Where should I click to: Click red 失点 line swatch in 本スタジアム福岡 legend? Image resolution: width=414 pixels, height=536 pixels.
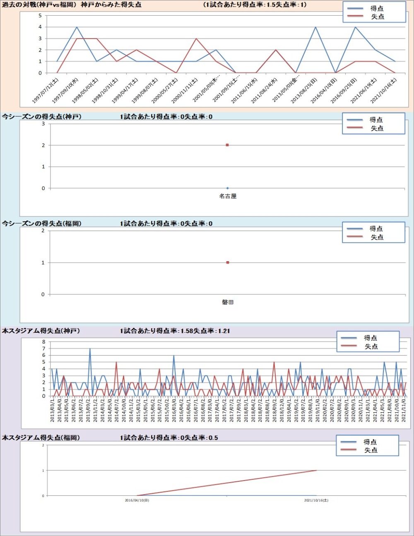[x=348, y=450]
